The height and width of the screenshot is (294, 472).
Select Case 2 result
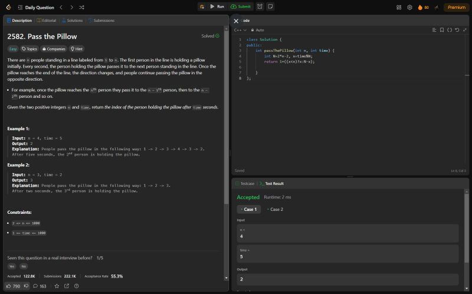pyautogui.click(x=275, y=209)
